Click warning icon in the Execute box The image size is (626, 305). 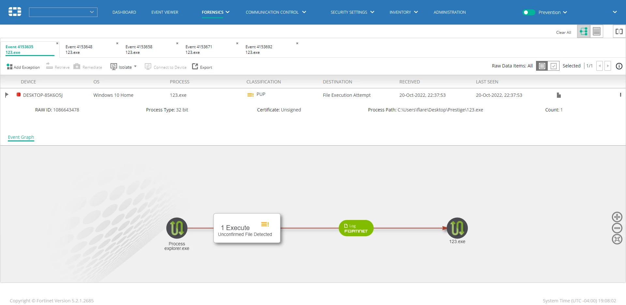pyautogui.click(x=265, y=224)
